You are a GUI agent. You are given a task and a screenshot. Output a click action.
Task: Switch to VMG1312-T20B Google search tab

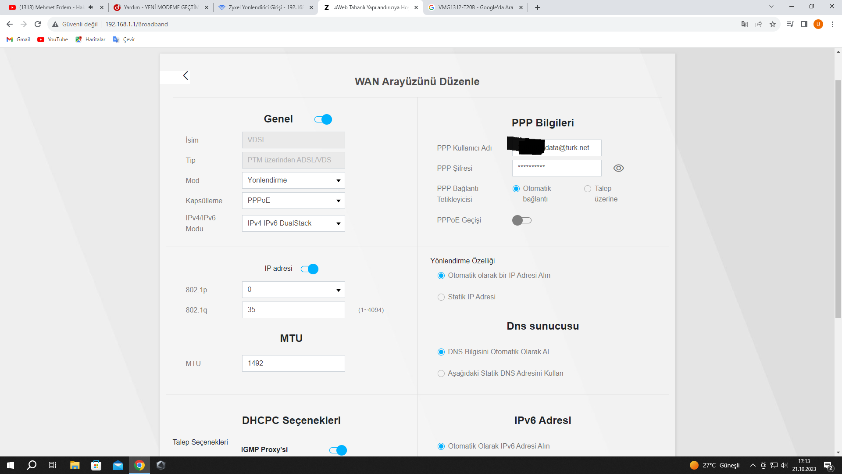[x=475, y=7]
